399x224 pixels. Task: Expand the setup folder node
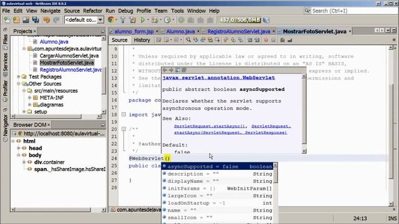coord(24,111)
